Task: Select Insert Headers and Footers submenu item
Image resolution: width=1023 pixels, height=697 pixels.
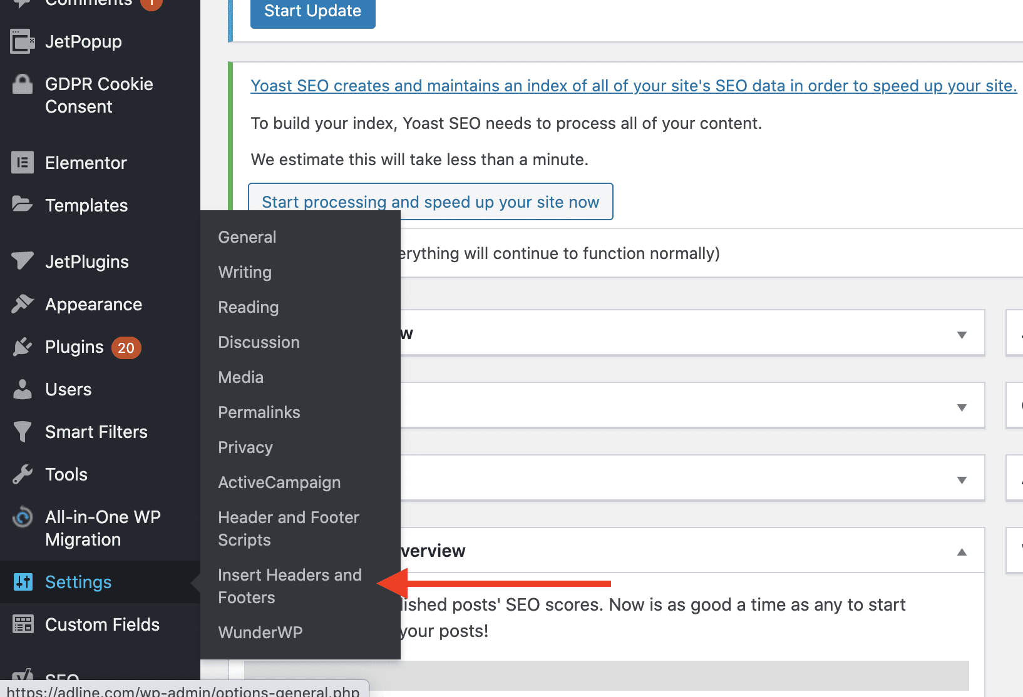Action: coord(290,586)
